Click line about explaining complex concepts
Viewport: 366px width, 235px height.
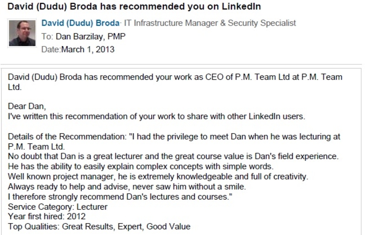tap(141, 166)
